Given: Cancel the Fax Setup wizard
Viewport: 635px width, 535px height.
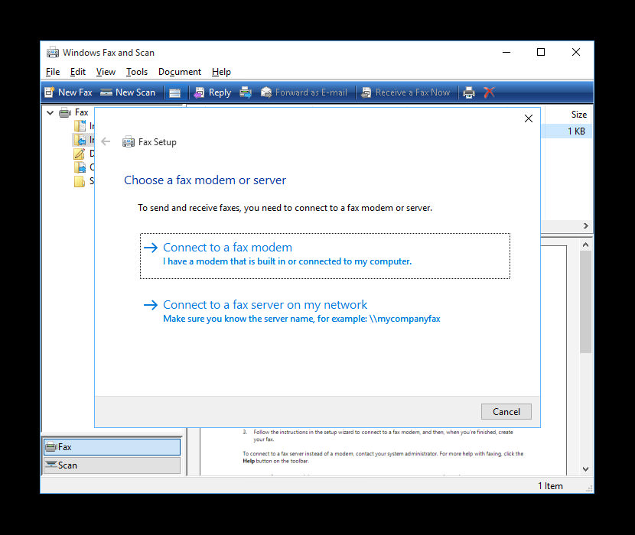Looking at the screenshot, I should (506, 411).
